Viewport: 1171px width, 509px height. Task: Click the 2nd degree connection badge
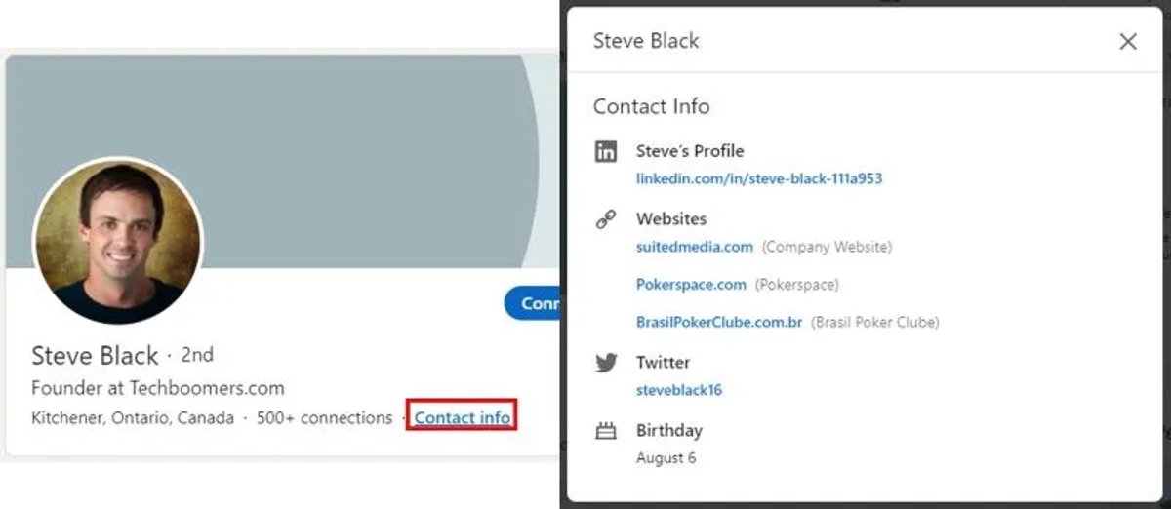[x=197, y=355]
